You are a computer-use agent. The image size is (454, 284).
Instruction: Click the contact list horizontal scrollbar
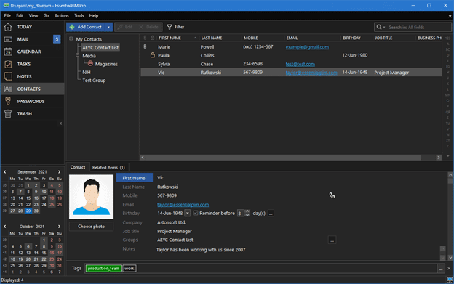coord(284,158)
